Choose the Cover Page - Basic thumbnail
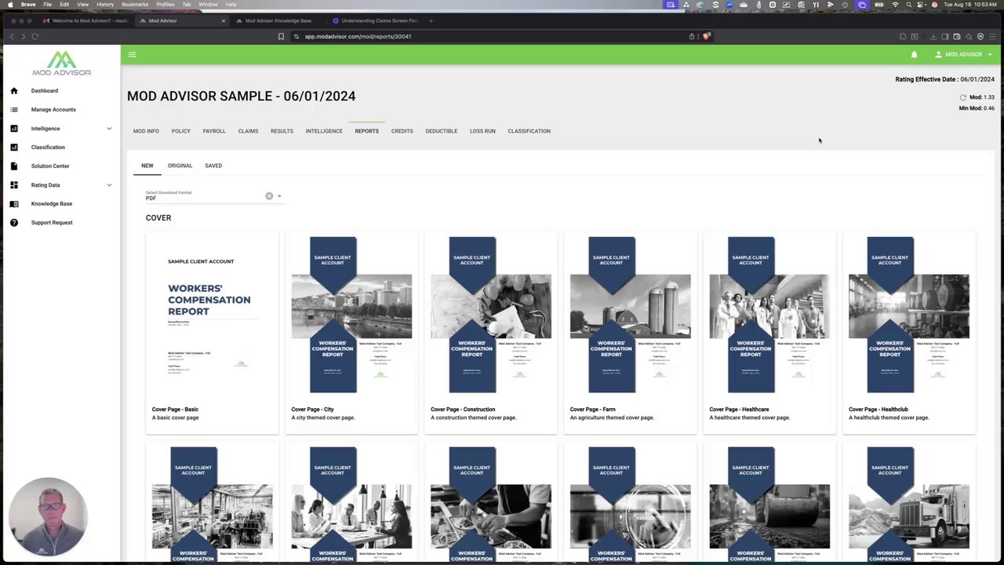This screenshot has height=565, width=1004. [212, 315]
